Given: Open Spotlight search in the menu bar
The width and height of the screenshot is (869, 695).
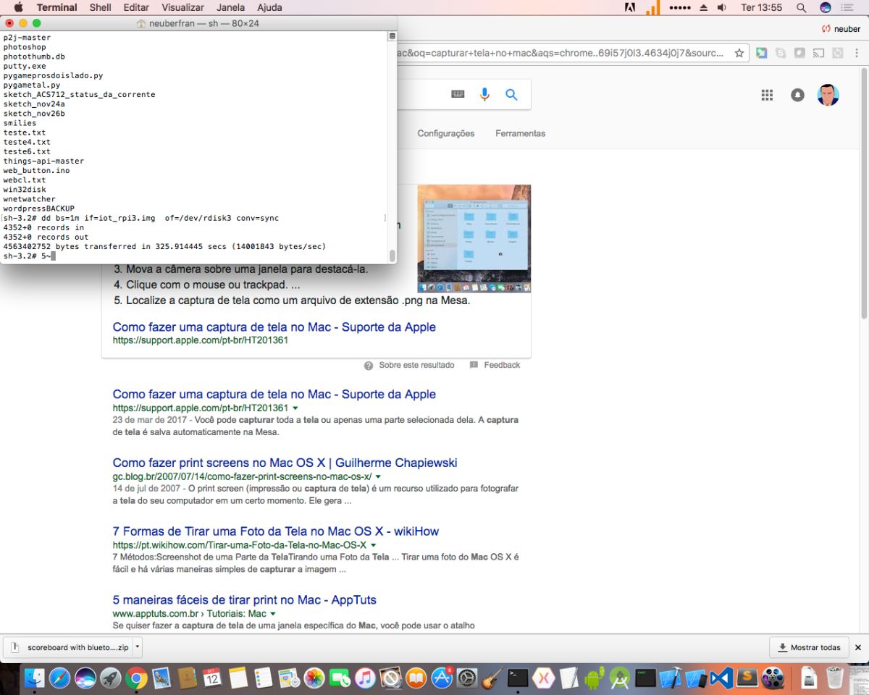Looking at the screenshot, I should [801, 7].
